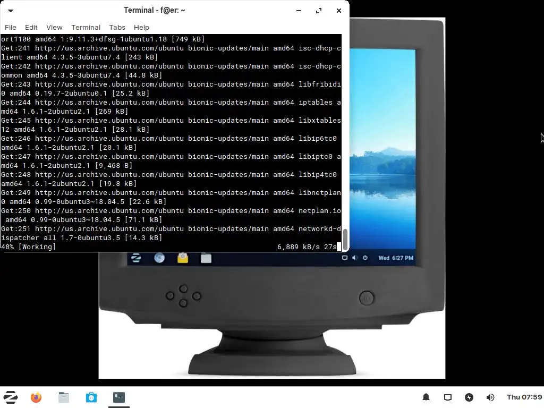Image resolution: width=544 pixels, height=408 pixels.
Task: Click the 'Get:247' libiptc0 line
Action: click(x=171, y=161)
